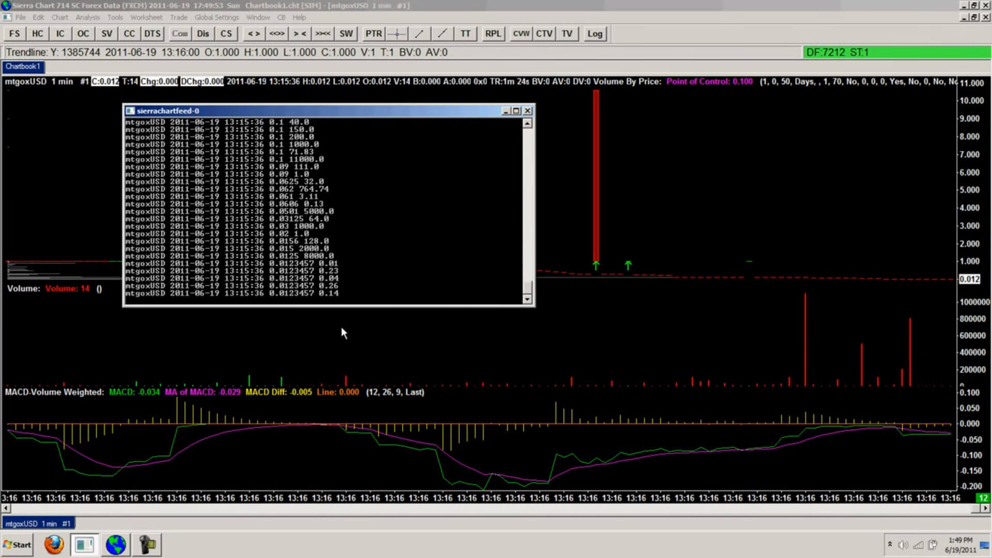This screenshot has width=992, height=558.
Task: Open the Window menu
Action: point(258,17)
